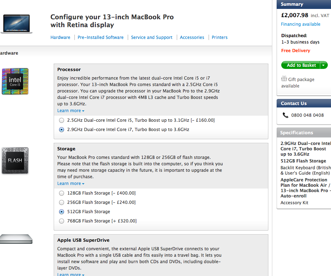Click the AppleCare Protection Plan specification

306,188
